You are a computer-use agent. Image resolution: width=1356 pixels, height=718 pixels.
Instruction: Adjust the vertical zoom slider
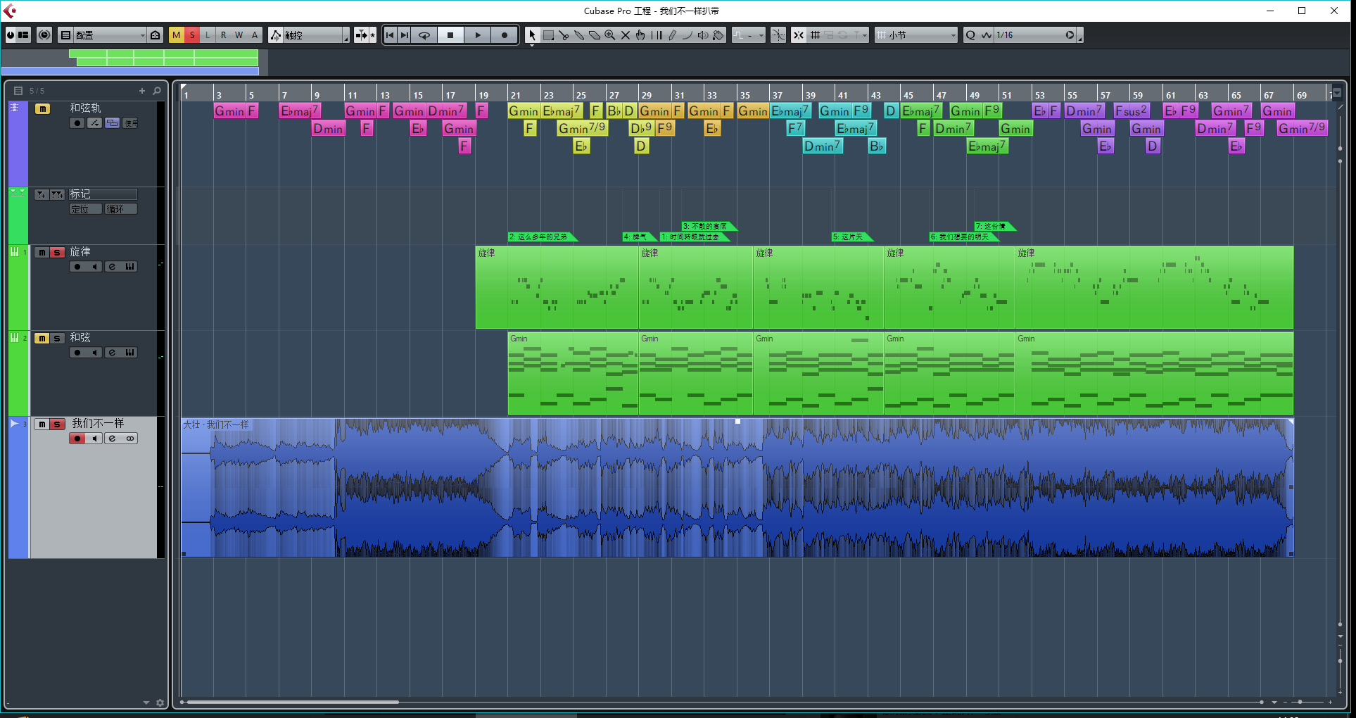tap(1340, 660)
